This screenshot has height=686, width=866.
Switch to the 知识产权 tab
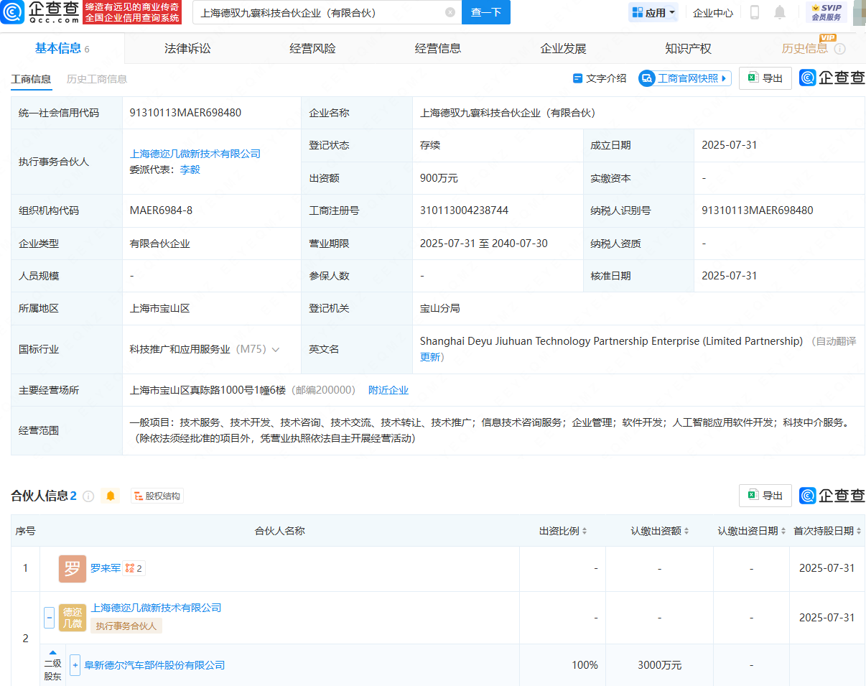click(688, 48)
